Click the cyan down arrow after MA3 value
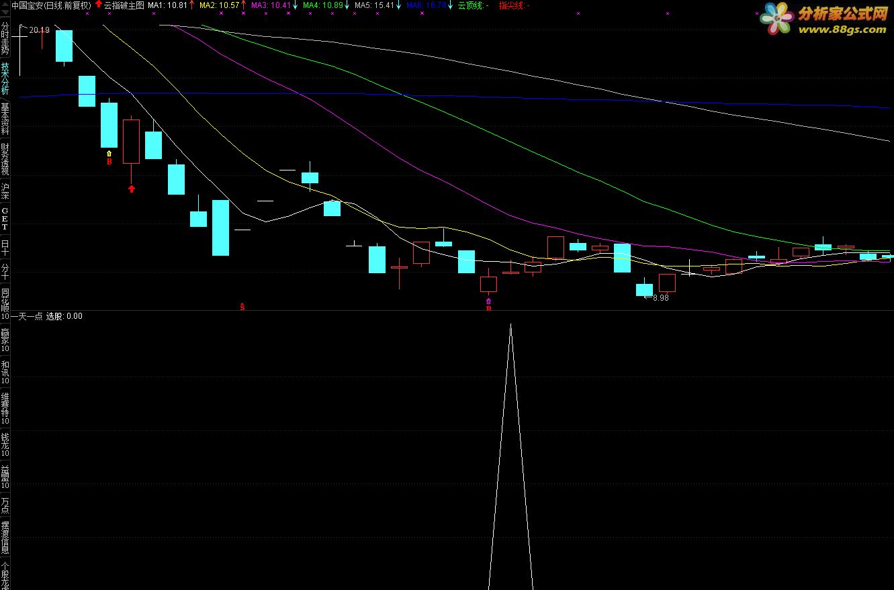 click(295, 5)
